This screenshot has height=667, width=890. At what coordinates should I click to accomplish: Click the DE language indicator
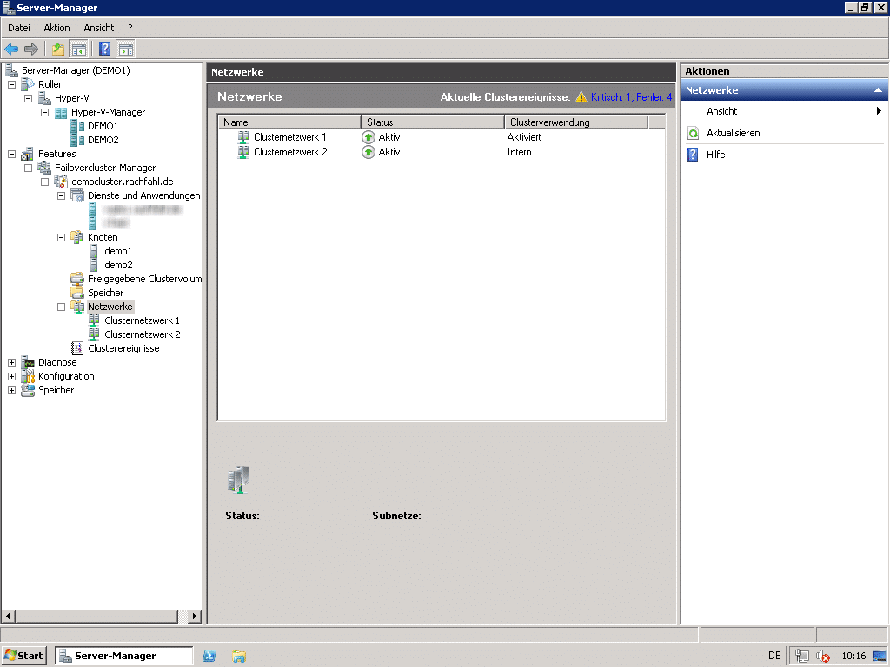[x=774, y=656]
